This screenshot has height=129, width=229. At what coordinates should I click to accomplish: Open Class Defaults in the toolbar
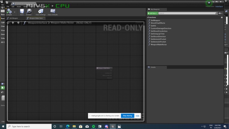point(53,12)
